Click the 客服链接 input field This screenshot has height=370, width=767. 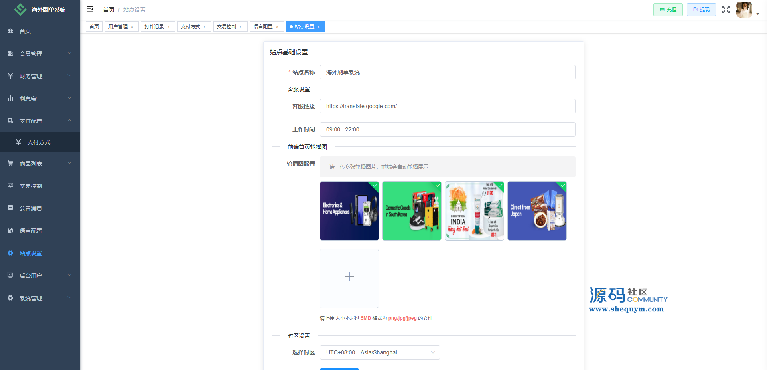pos(447,106)
